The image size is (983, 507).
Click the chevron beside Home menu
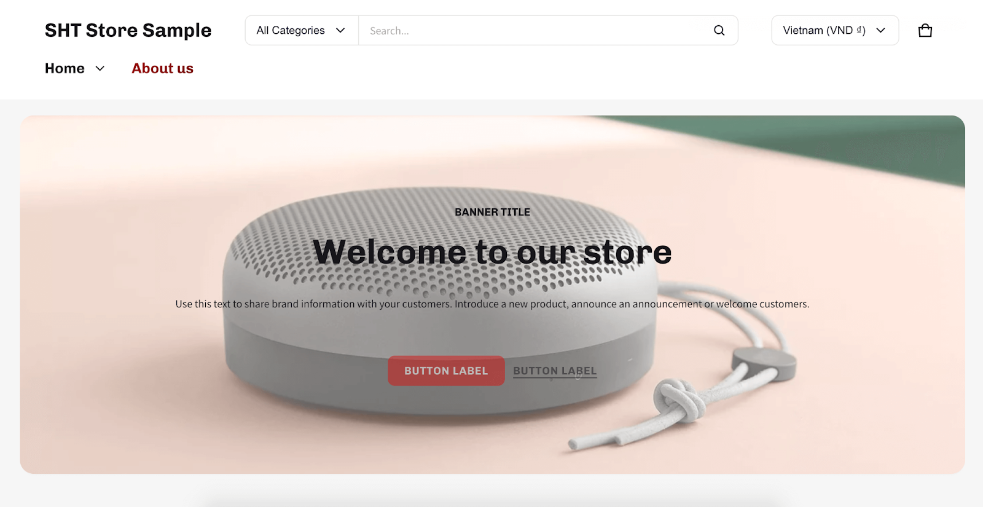pyautogui.click(x=100, y=68)
